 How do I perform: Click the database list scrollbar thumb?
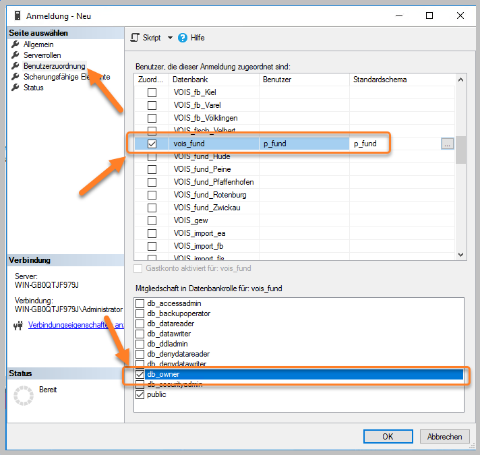pos(460,150)
